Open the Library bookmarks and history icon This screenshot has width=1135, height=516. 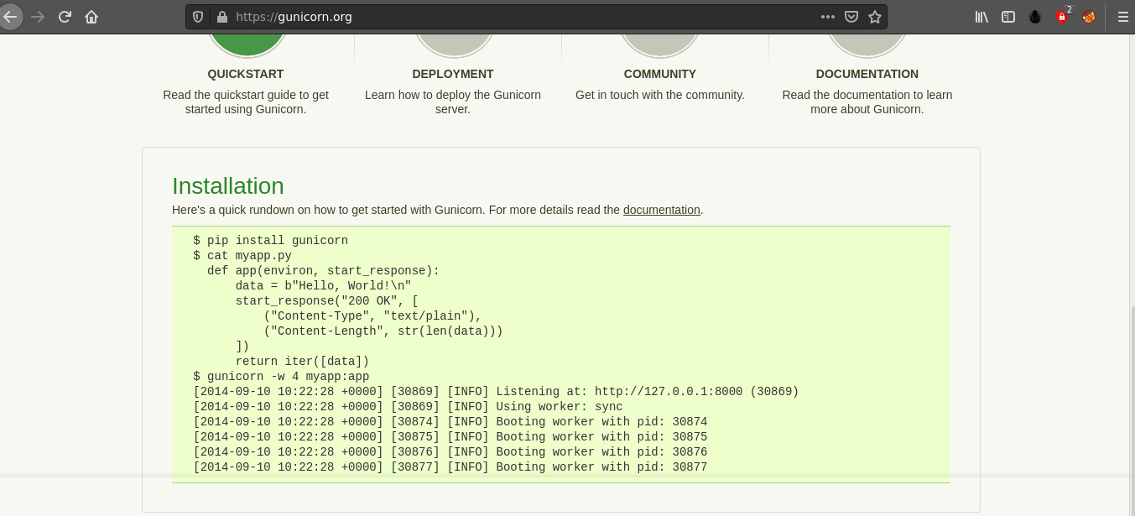tap(981, 17)
